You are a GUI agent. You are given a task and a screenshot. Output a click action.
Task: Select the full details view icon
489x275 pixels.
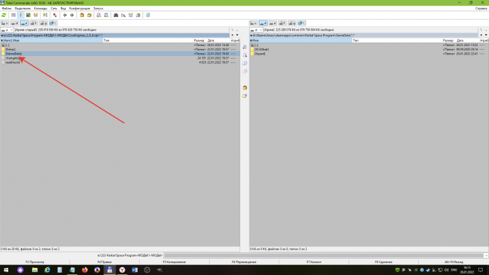21,15
